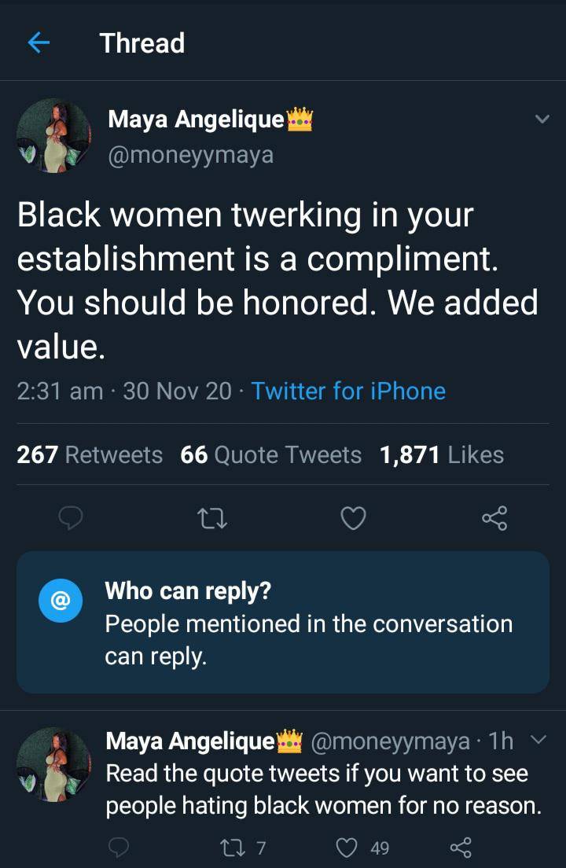
Task: Tap the @ mention icon in reply notice
Action: click(61, 601)
